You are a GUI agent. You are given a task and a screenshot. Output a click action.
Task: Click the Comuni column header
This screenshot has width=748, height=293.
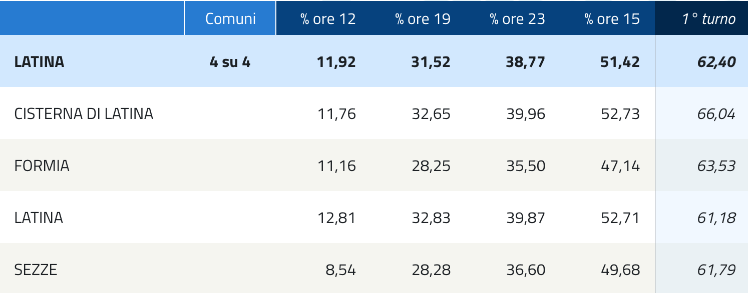pyautogui.click(x=230, y=19)
